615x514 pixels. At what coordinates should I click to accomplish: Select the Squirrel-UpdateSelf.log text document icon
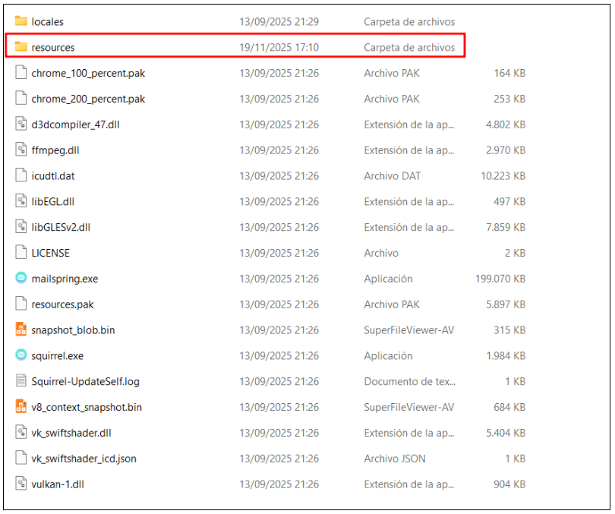pyautogui.click(x=21, y=381)
